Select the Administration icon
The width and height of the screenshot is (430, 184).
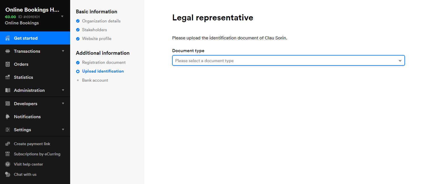coord(7,90)
